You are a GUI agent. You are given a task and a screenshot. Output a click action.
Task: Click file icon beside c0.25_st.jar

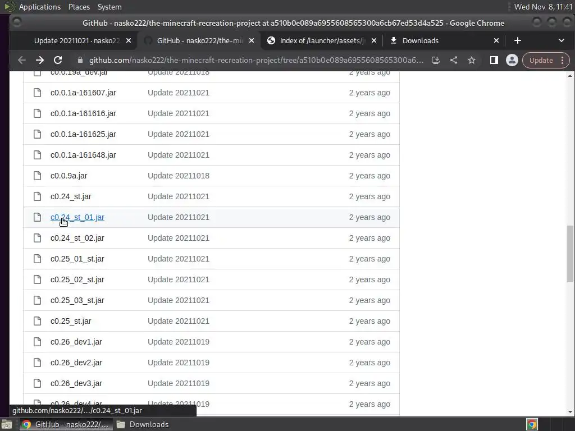[38, 321]
